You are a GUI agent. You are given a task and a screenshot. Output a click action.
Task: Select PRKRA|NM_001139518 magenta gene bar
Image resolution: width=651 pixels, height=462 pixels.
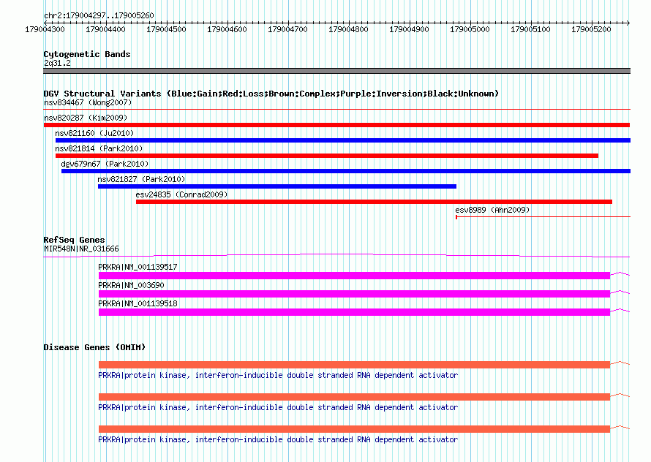tap(354, 311)
